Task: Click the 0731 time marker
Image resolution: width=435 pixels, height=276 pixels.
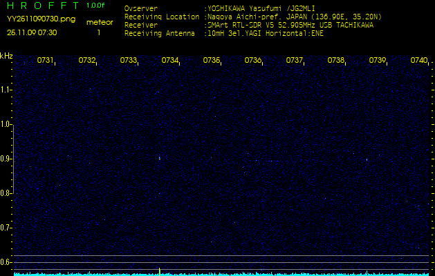Action: 46,61
